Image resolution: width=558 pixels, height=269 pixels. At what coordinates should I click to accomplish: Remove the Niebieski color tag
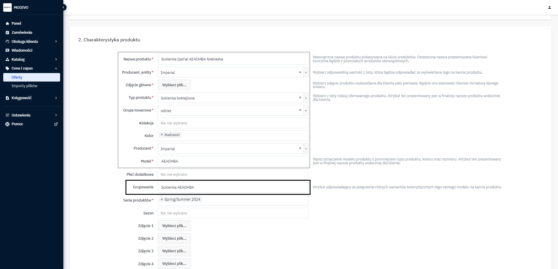[x=162, y=135]
